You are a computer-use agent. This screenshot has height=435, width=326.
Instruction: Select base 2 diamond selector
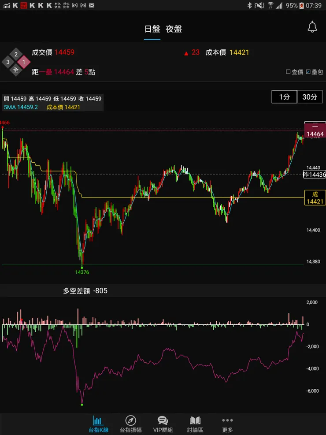click(x=16, y=54)
